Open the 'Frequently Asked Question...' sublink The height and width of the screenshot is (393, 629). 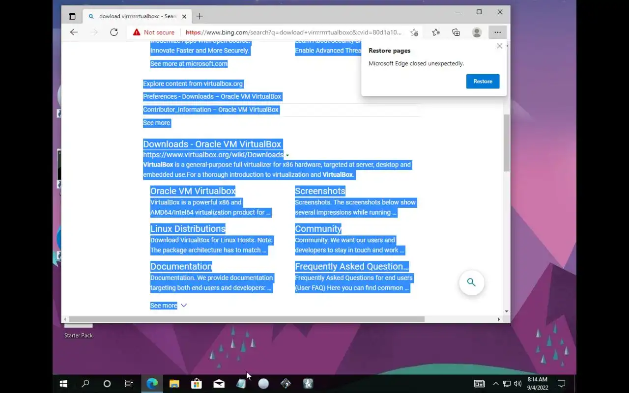[352, 266]
